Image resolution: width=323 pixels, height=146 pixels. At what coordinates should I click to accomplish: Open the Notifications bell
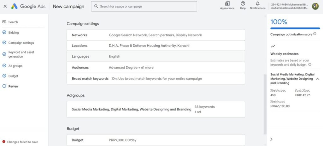(x=258, y=3)
